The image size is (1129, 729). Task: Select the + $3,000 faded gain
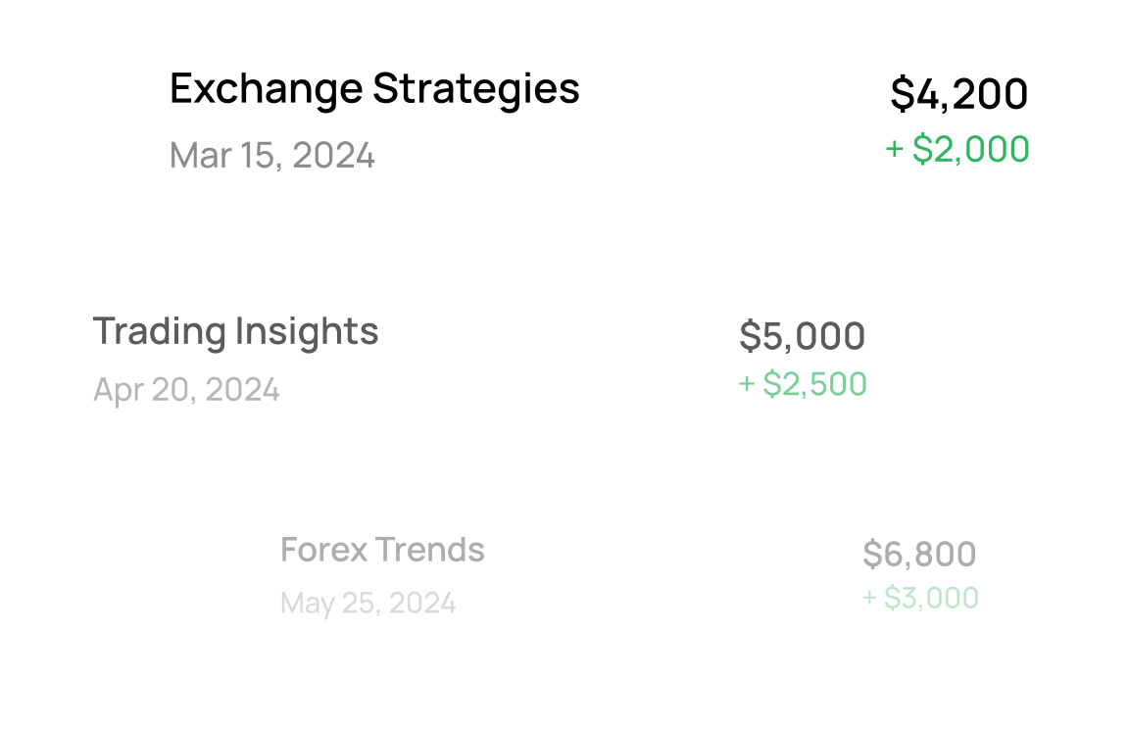coord(920,598)
